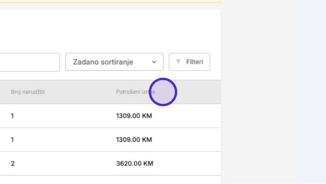Viewport: 326px width, 184px height.
Task: Select the first row with 1309.00 KM
Action: tap(110, 116)
